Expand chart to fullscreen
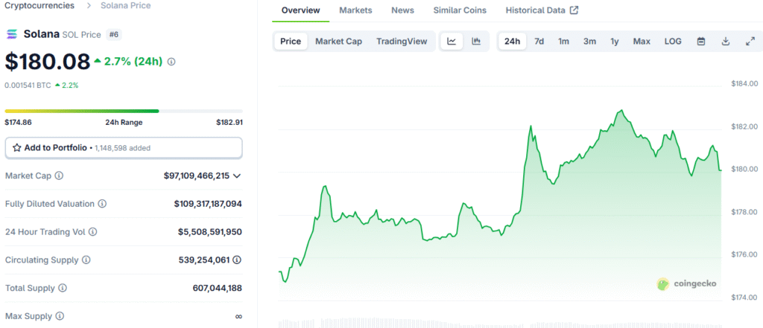This screenshot has width=763, height=328. point(750,42)
